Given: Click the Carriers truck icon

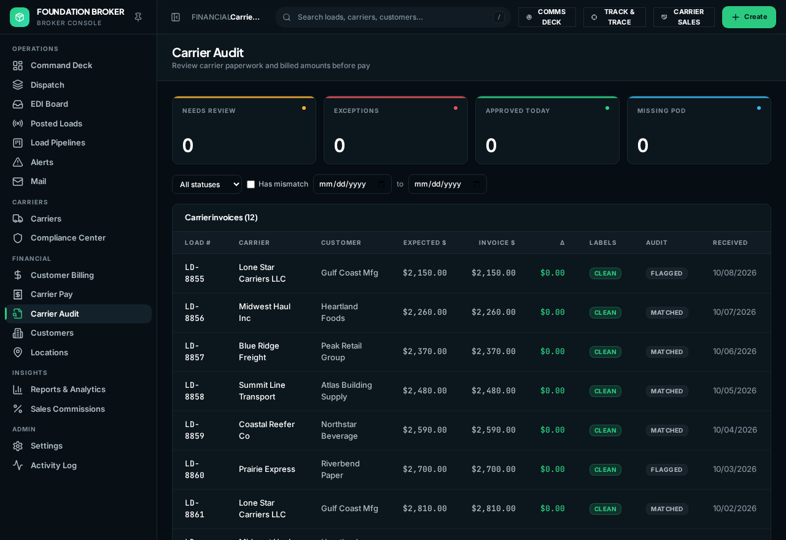Looking at the screenshot, I should 18,218.
